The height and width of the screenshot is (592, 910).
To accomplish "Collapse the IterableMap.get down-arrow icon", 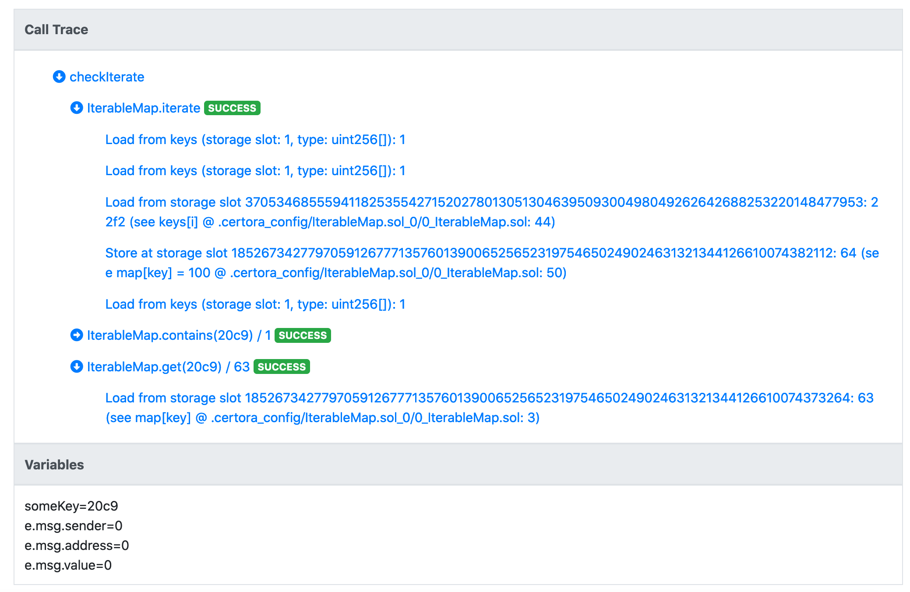I will [x=77, y=366].
